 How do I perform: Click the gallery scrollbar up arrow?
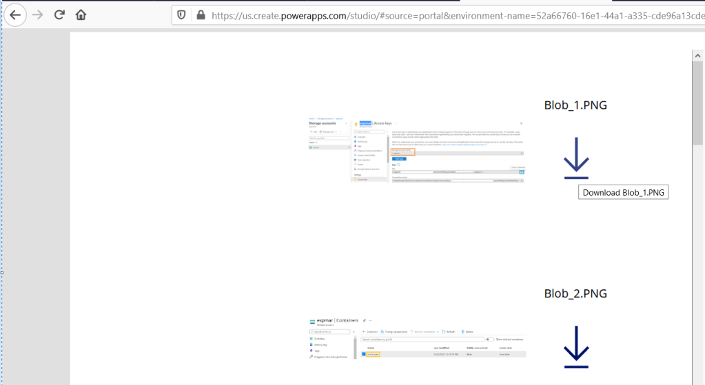697,54
